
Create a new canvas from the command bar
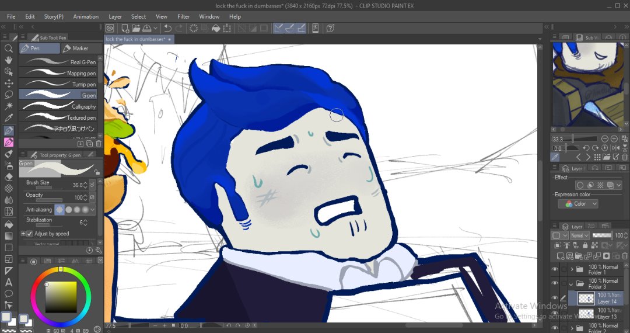125,28
